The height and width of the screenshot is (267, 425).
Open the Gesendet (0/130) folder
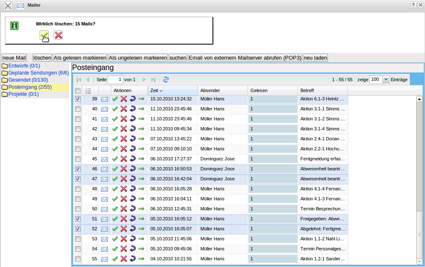click(28, 80)
